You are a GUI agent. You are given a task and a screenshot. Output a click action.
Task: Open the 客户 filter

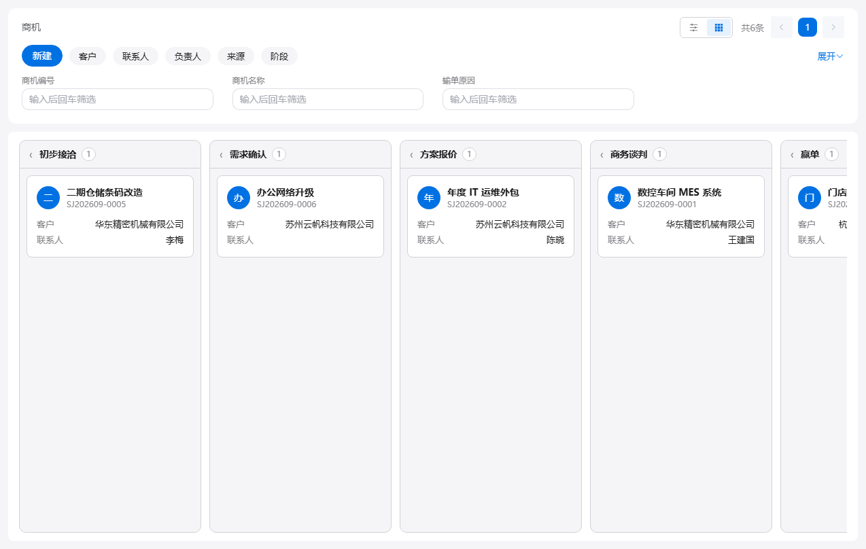point(88,56)
